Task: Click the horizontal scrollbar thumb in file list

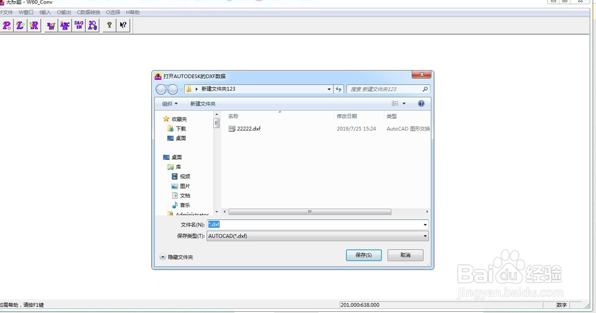Action: [x=310, y=212]
